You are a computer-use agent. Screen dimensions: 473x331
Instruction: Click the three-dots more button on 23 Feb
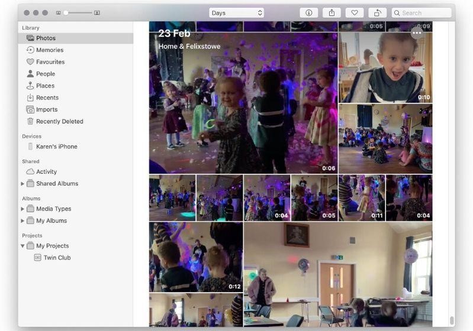(x=417, y=33)
